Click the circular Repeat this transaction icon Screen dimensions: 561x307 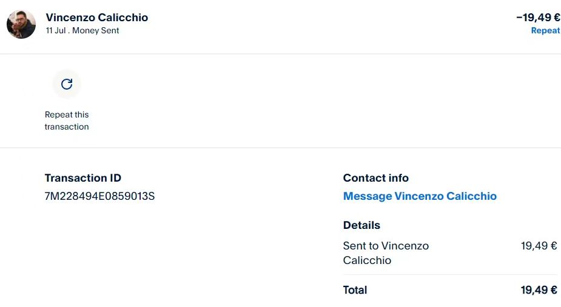coord(67,84)
